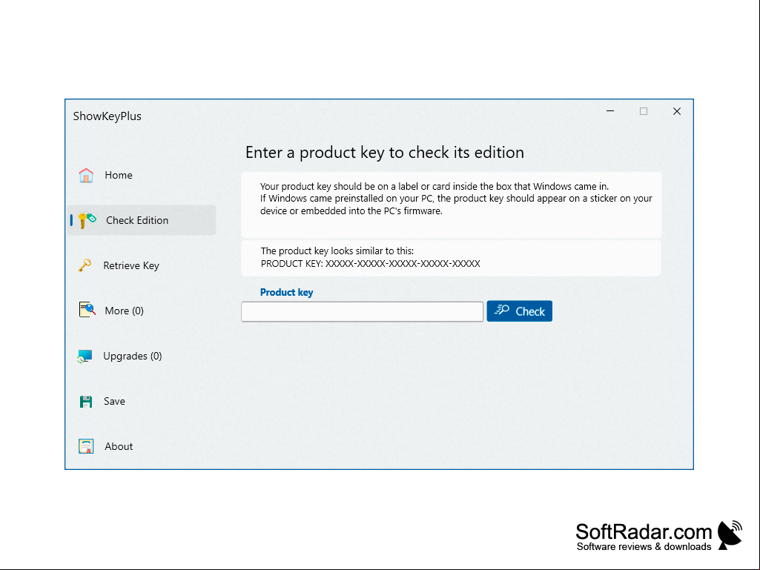Click the 'Your product key should be' paragraph

pos(455,198)
